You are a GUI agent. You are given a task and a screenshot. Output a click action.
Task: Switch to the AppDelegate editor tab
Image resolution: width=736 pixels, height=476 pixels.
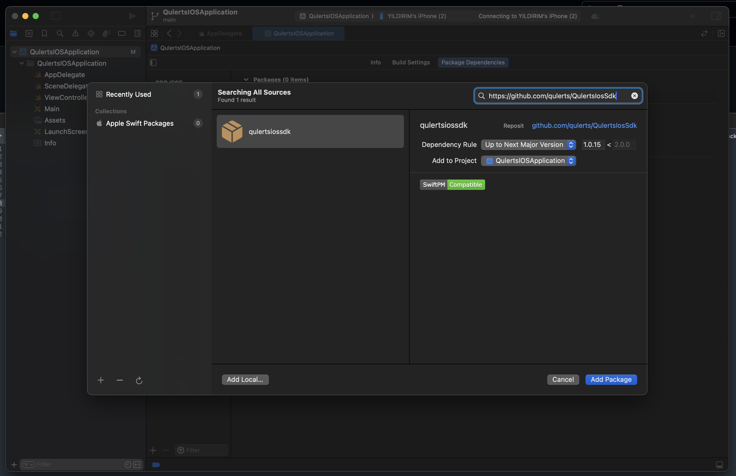(x=220, y=33)
